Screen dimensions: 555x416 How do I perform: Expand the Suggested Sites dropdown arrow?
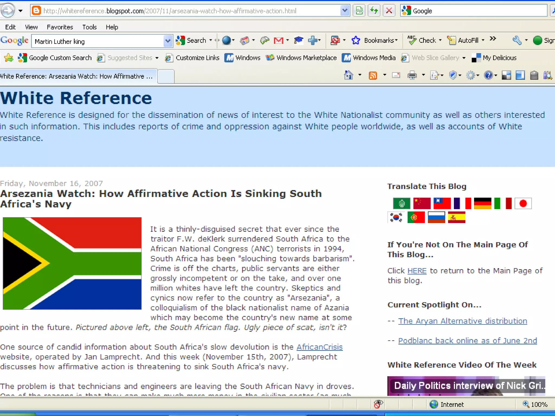[157, 58]
